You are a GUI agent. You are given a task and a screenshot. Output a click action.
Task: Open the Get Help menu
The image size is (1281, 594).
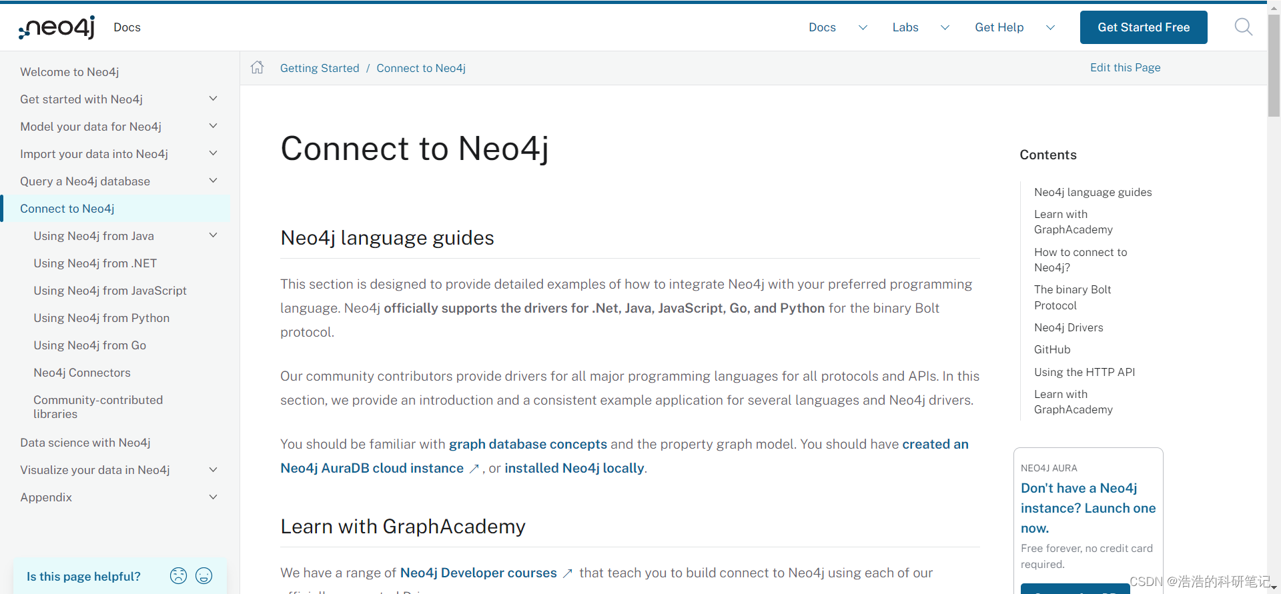[x=999, y=27]
